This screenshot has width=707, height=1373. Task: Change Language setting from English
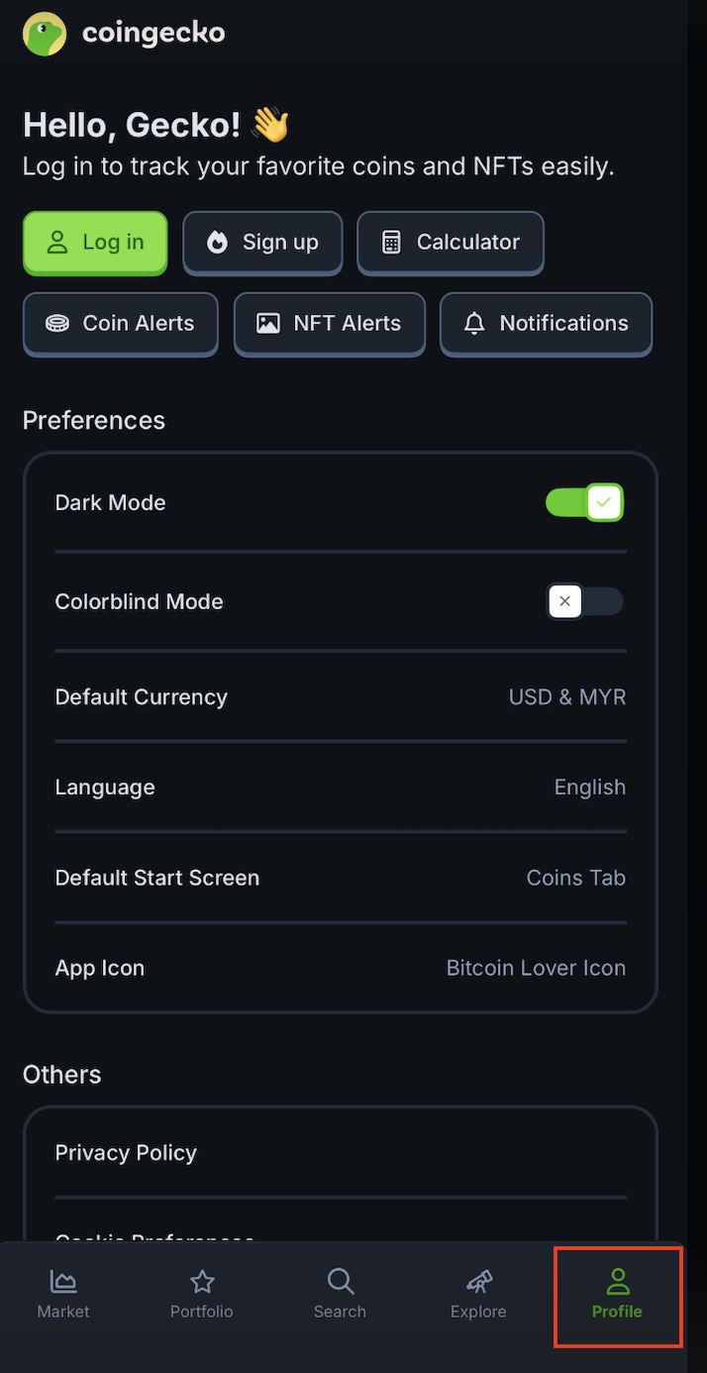589,788
